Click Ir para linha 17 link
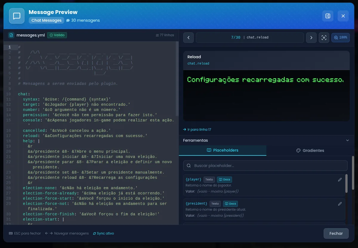The height and width of the screenshot is (248, 358). pos(197,130)
